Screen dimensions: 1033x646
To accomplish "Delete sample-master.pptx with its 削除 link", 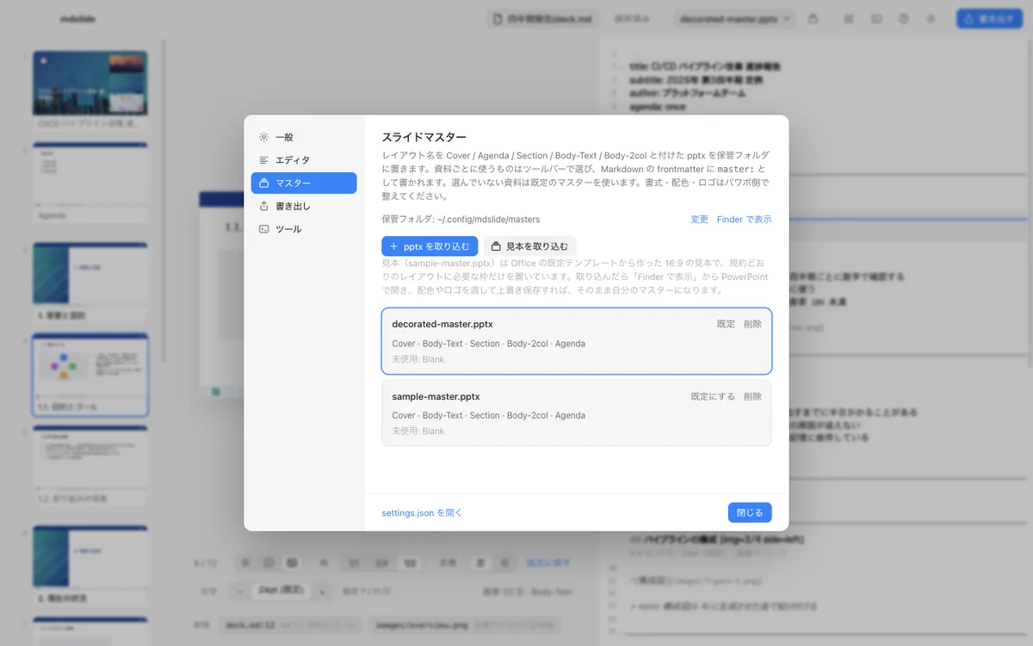I will click(752, 397).
